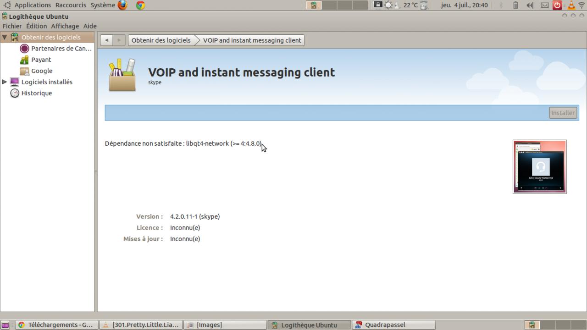Screen dimensions: 587x330
Task: Select the Google software source
Action: point(36,71)
